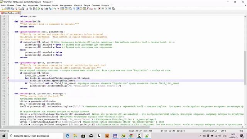Screen dimensions: 247x139
Task: Open the Синтаксисы menu
Action: [x=45, y=5]
